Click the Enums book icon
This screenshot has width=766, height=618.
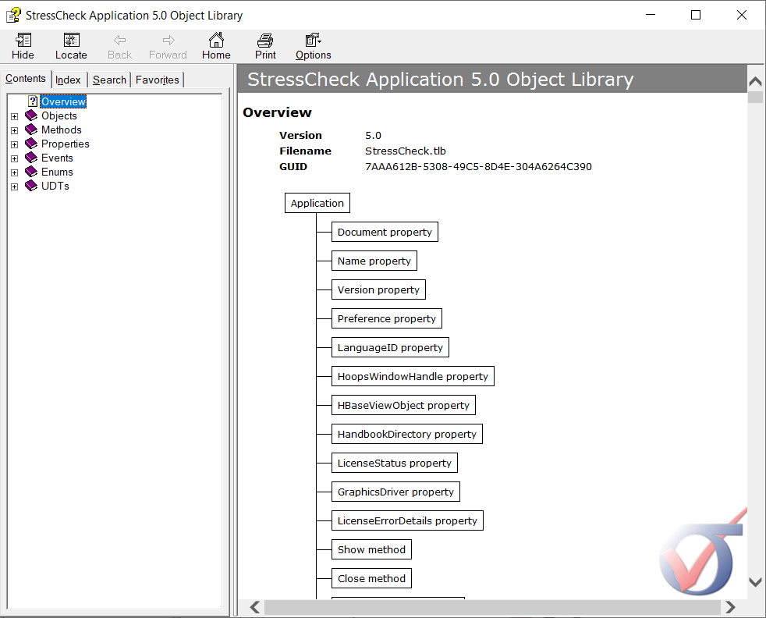tap(31, 172)
